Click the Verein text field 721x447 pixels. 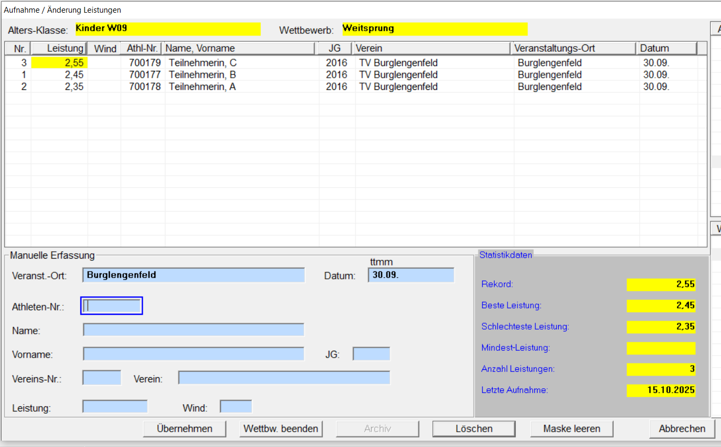(x=284, y=378)
